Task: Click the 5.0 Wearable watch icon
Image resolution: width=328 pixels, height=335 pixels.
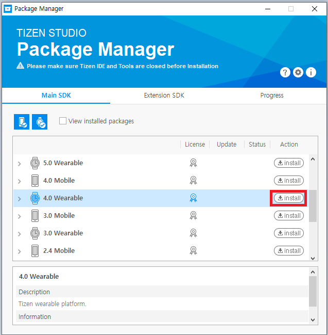Action: 34,163
